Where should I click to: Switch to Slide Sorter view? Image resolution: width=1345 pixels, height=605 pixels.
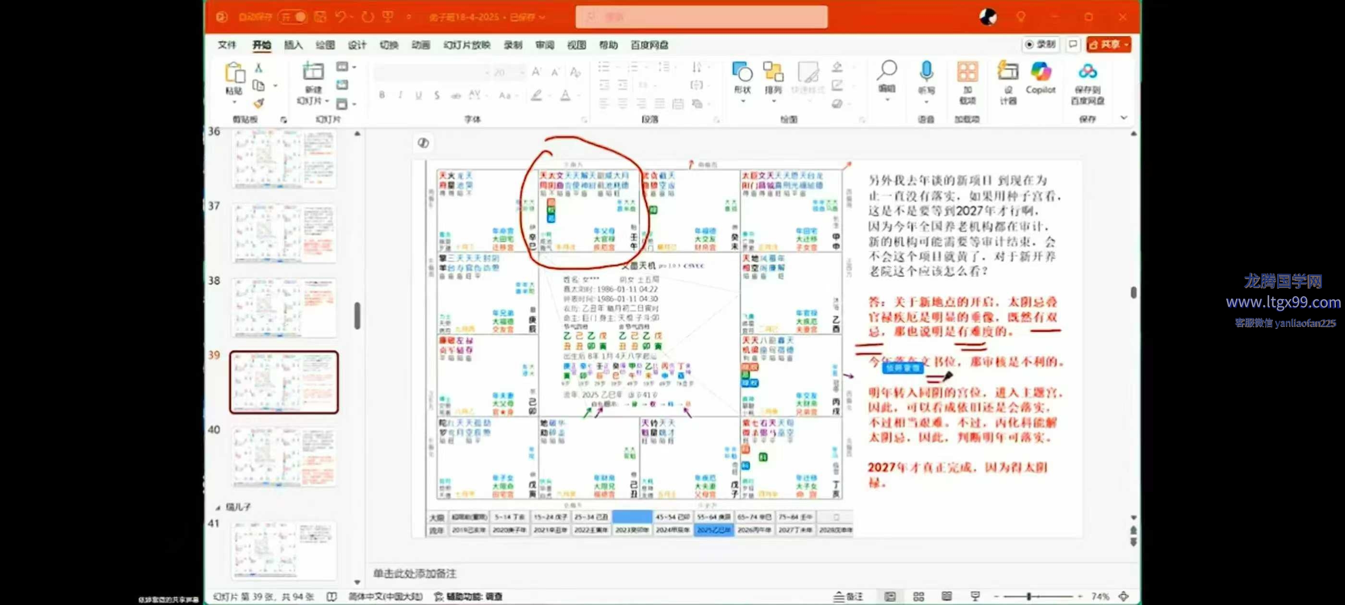point(918,596)
